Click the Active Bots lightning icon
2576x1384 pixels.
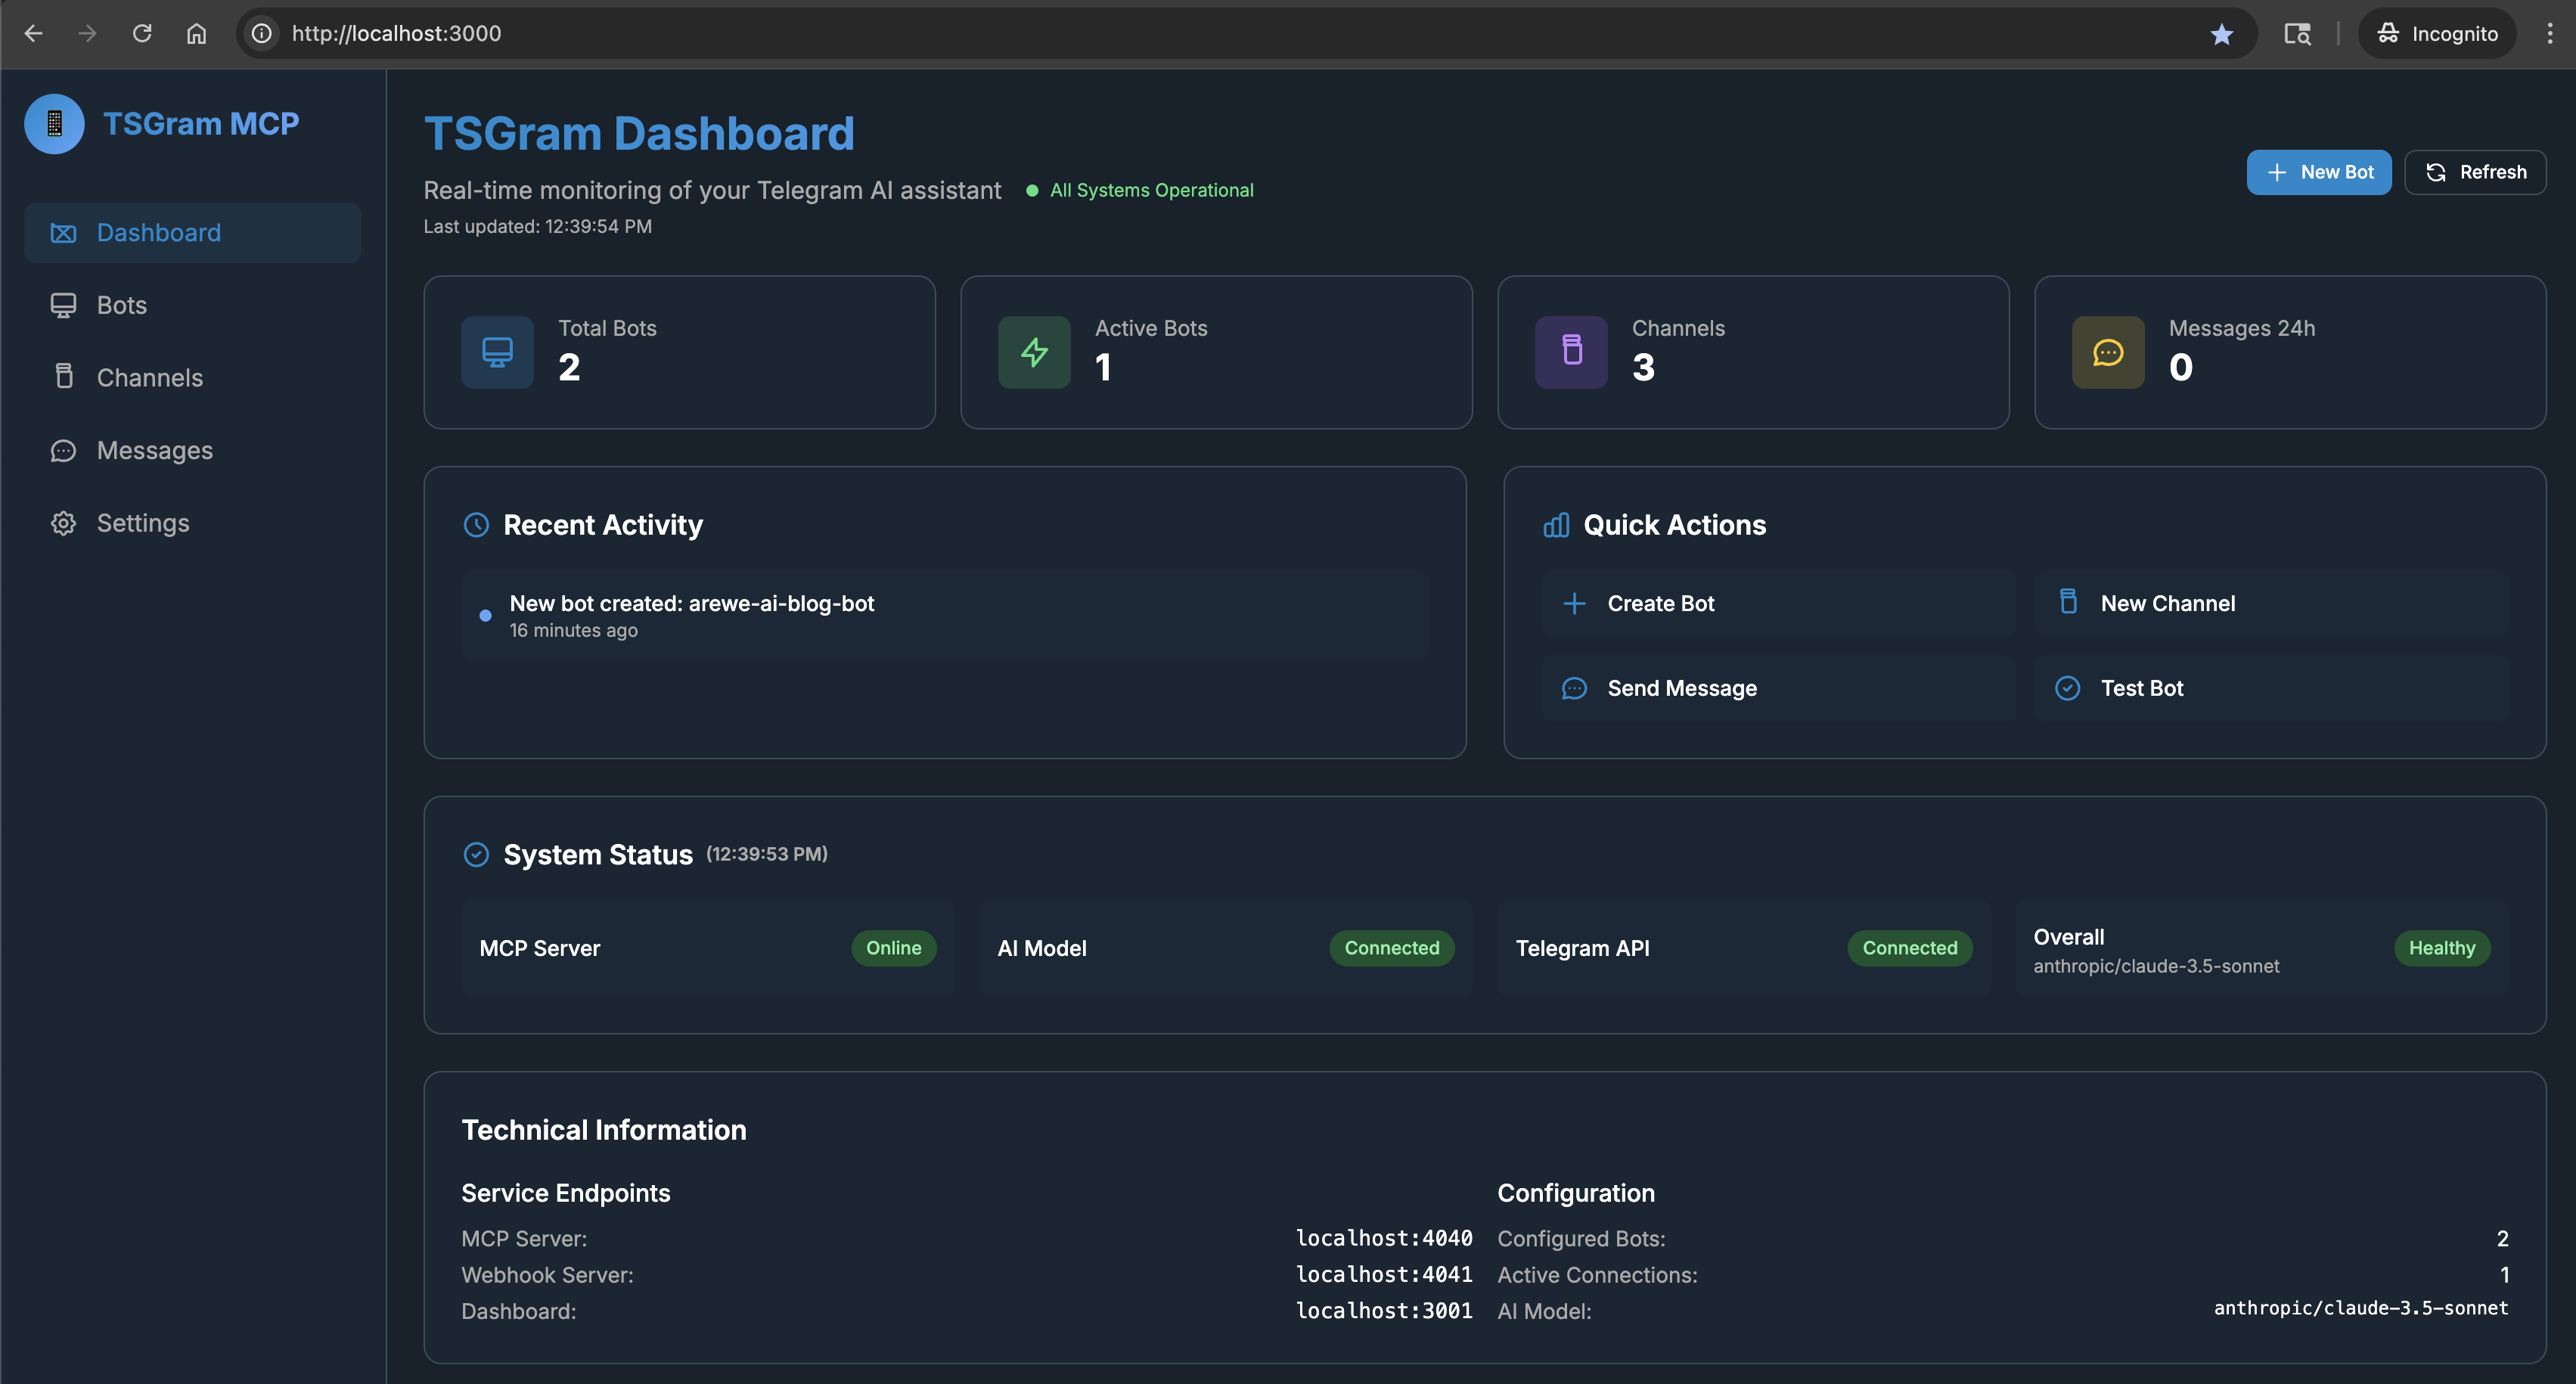[x=1034, y=353]
